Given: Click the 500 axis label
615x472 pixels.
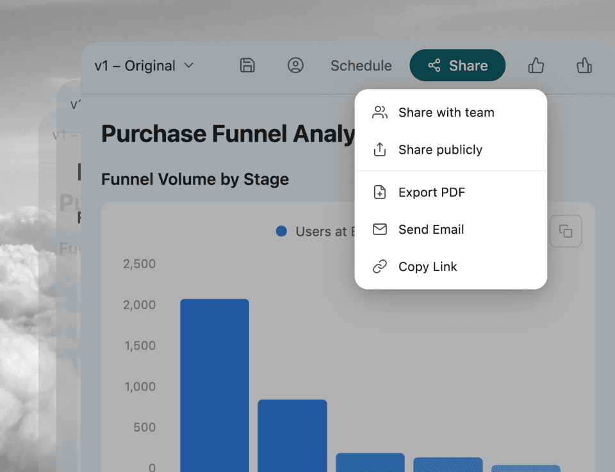Looking at the screenshot, I should 144,427.
